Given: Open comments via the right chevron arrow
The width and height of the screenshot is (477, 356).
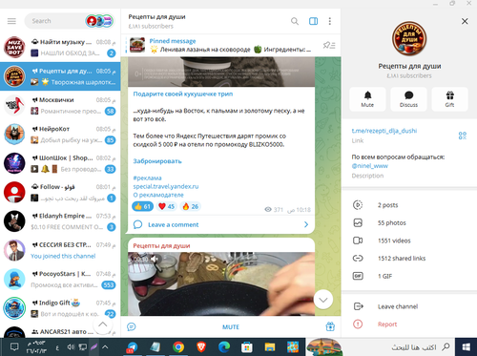Looking at the screenshot, I should click(306, 224).
